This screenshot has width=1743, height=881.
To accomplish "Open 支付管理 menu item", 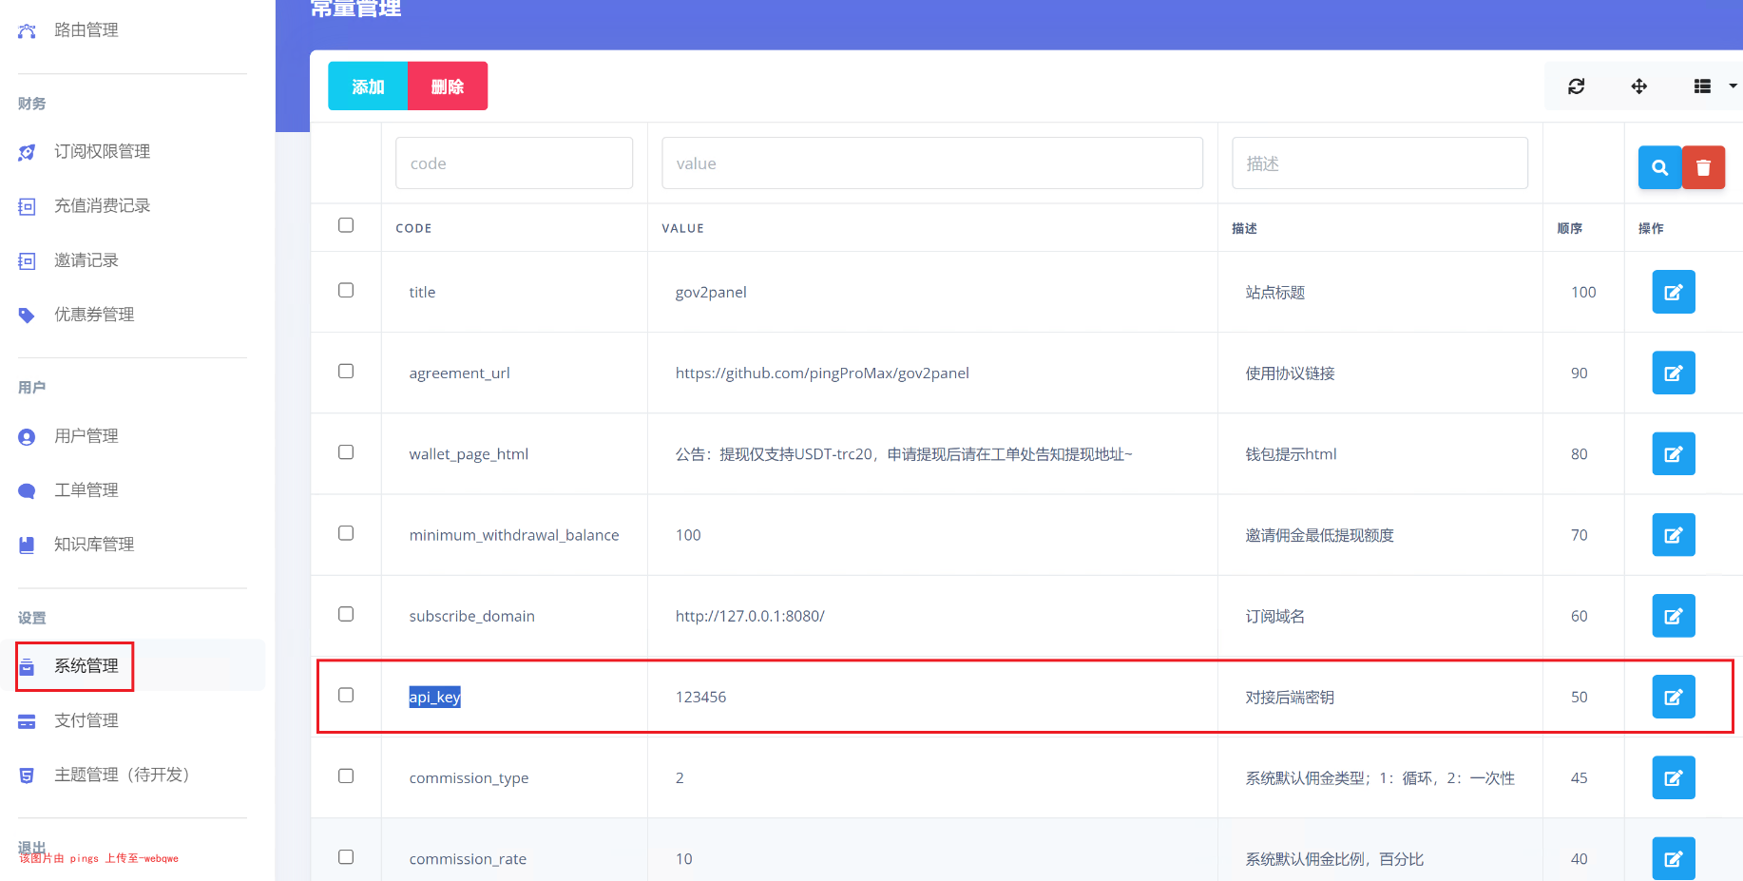I will tap(86, 720).
